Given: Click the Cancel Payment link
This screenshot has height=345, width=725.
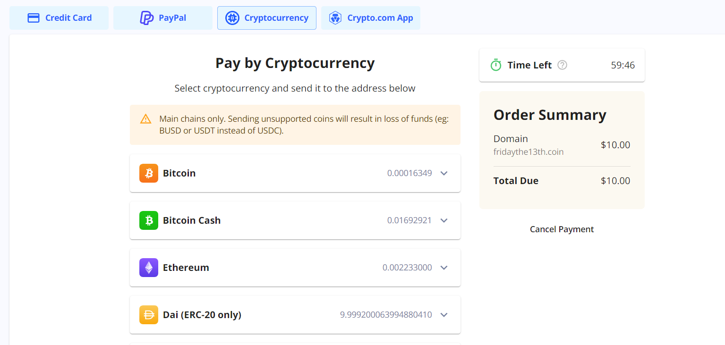Looking at the screenshot, I should coord(562,229).
